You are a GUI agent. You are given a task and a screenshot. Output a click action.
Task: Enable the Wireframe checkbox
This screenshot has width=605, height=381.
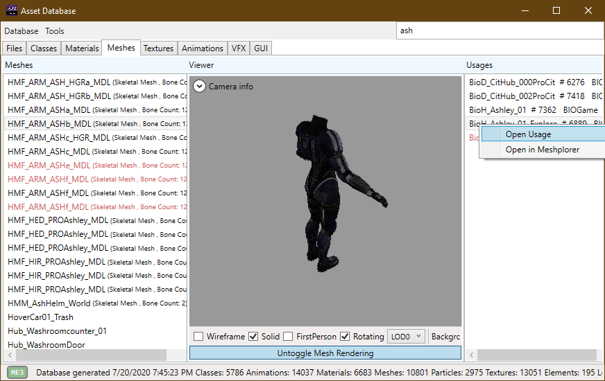[198, 337]
